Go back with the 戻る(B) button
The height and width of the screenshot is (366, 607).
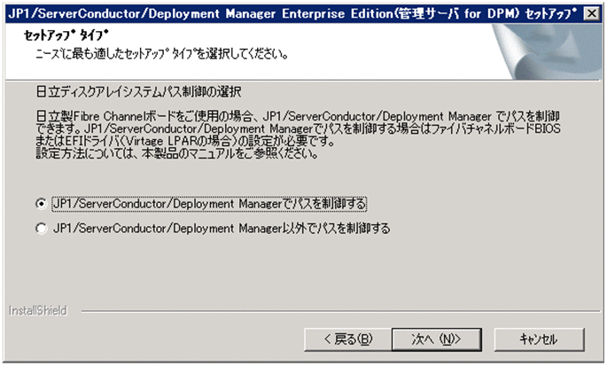pos(347,339)
